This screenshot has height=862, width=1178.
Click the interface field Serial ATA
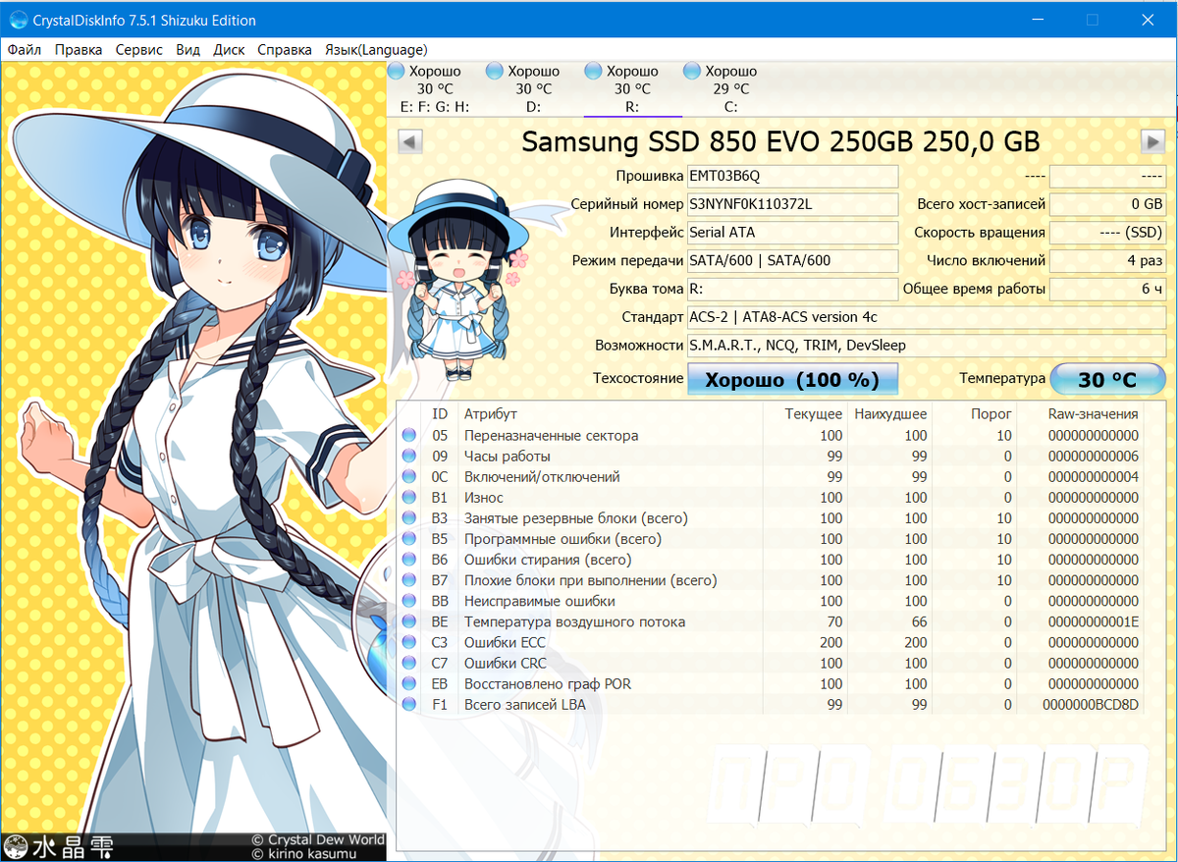[792, 233]
